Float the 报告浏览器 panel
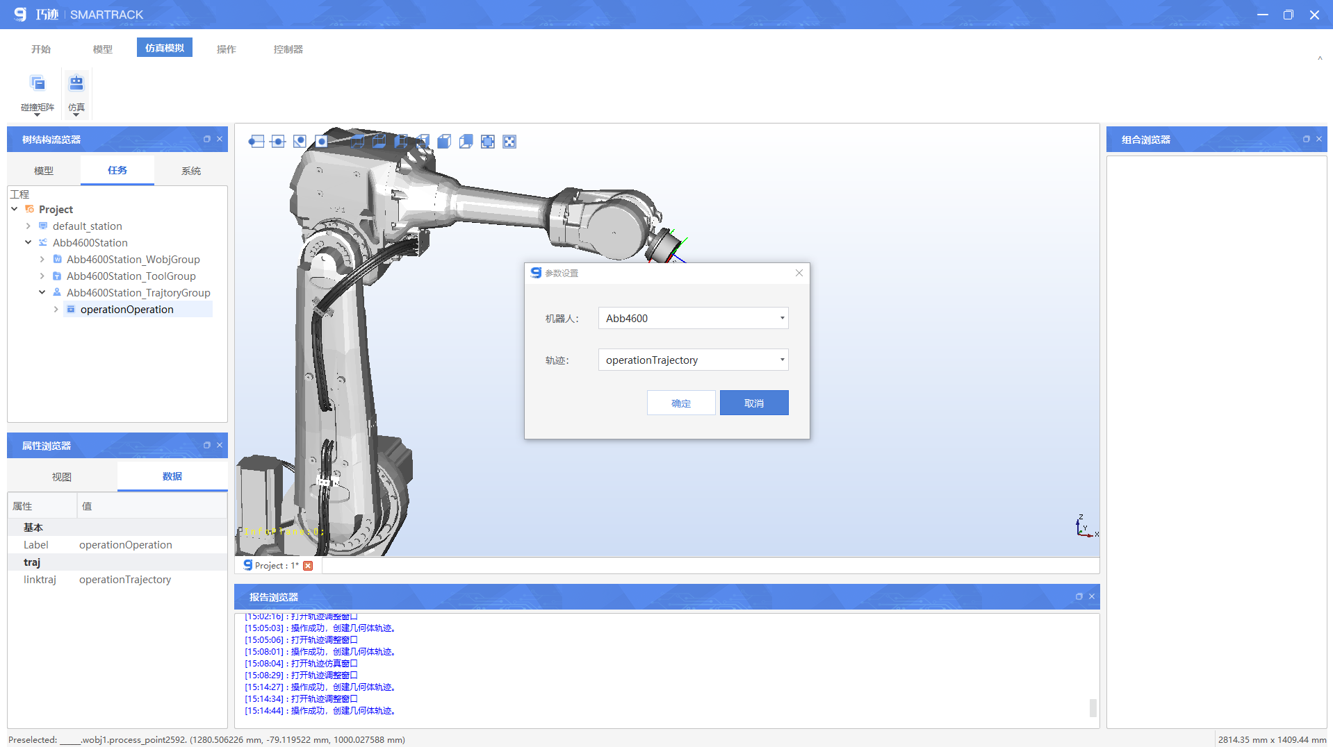This screenshot has height=747, width=1333. tap(1079, 596)
